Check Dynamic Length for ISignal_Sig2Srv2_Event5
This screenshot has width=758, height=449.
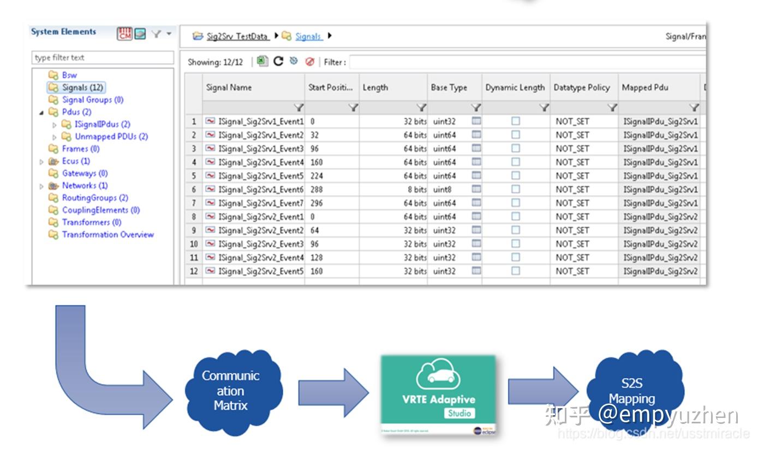pos(516,271)
